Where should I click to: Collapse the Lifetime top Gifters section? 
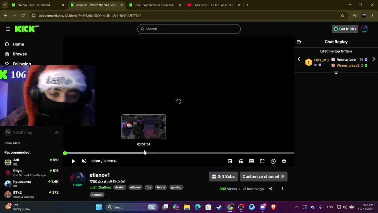click(336, 73)
